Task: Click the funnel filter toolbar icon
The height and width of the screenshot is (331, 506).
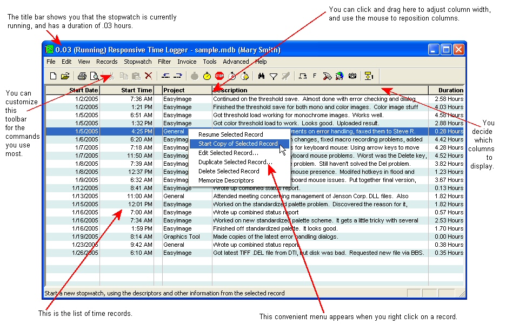Action: pyautogui.click(x=274, y=77)
